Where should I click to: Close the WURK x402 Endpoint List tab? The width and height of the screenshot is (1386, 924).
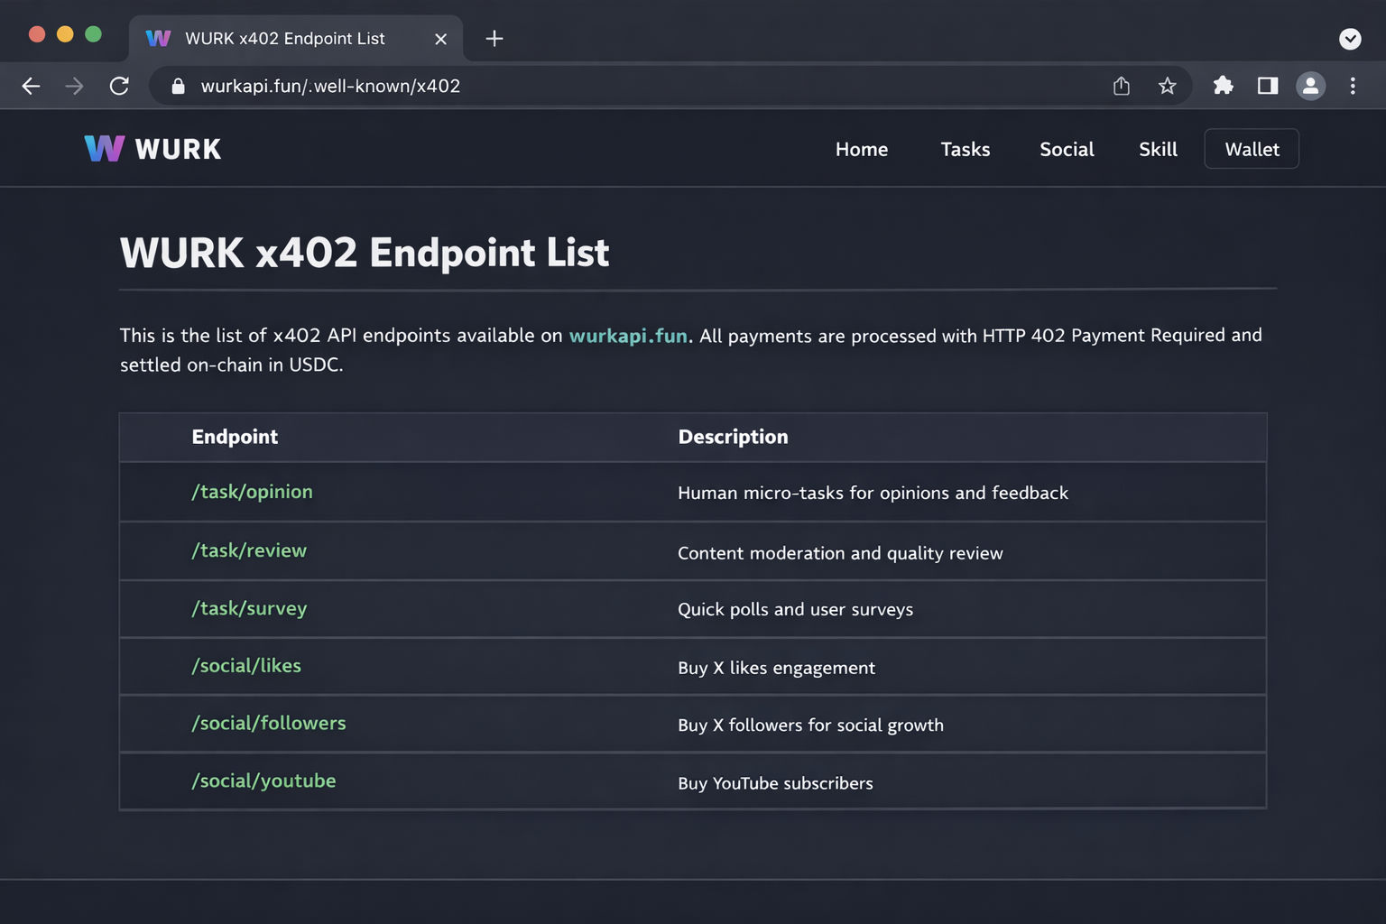click(440, 39)
